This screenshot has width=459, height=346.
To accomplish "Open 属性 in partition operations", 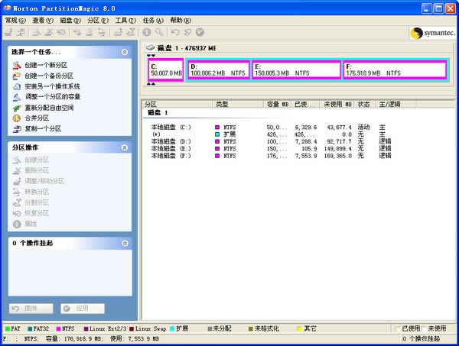I will (x=25, y=224).
